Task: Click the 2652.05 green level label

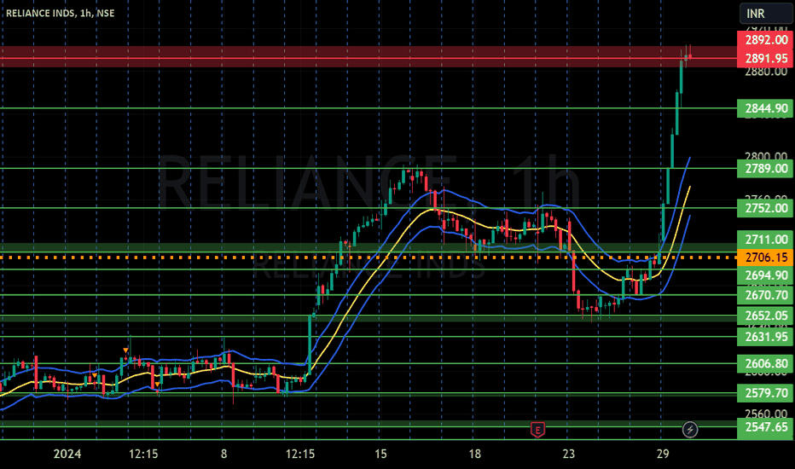Action: [764, 316]
